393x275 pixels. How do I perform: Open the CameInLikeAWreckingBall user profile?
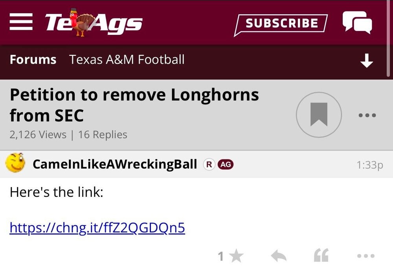pos(115,164)
